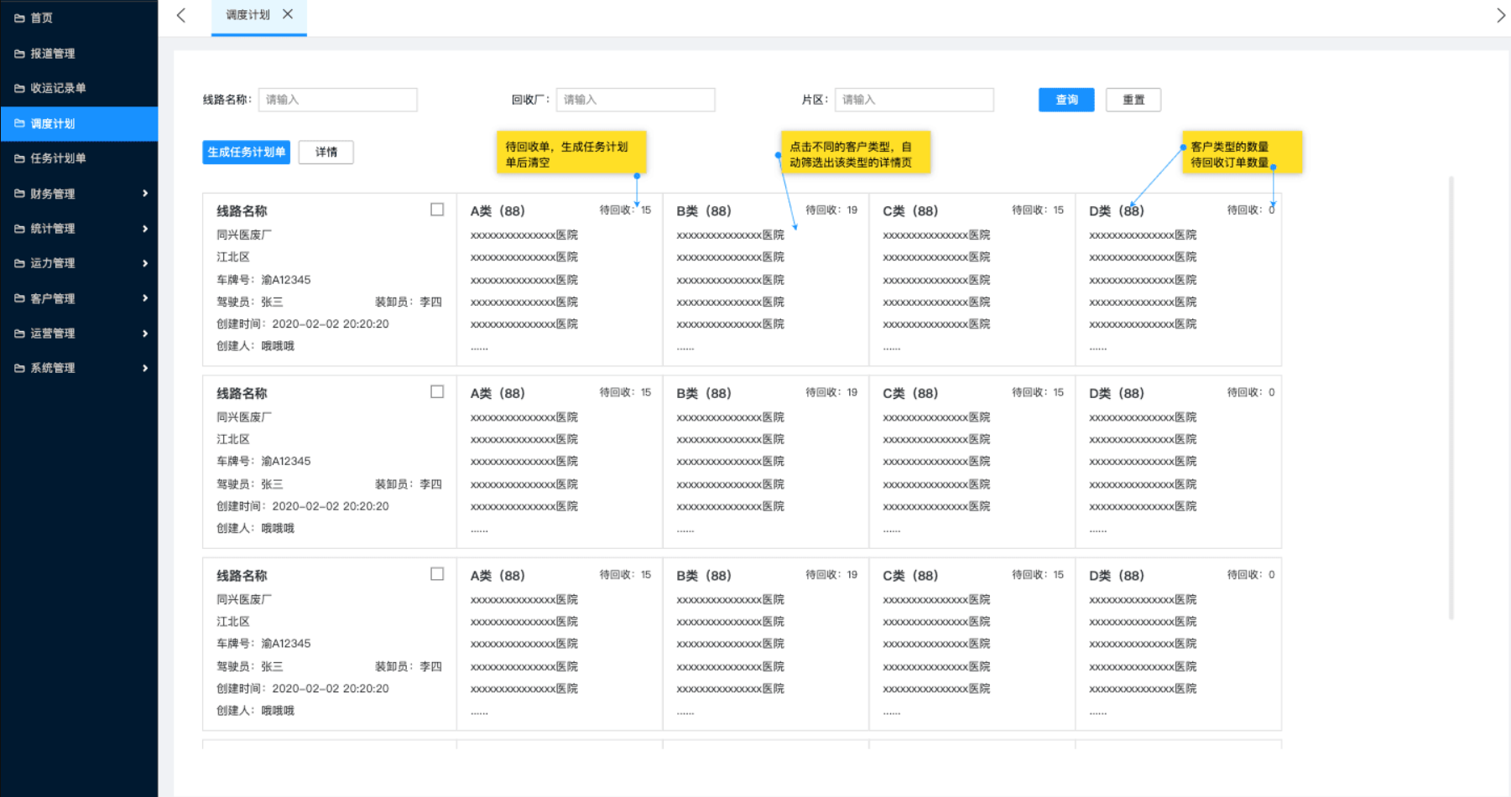Click the folder icon beside 报道管理

click(x=19, y=54)
